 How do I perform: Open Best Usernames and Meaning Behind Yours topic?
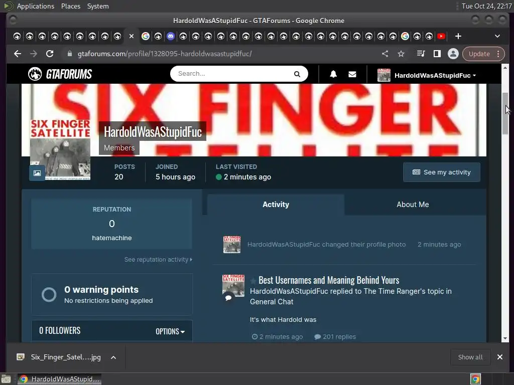click(329, 280)
